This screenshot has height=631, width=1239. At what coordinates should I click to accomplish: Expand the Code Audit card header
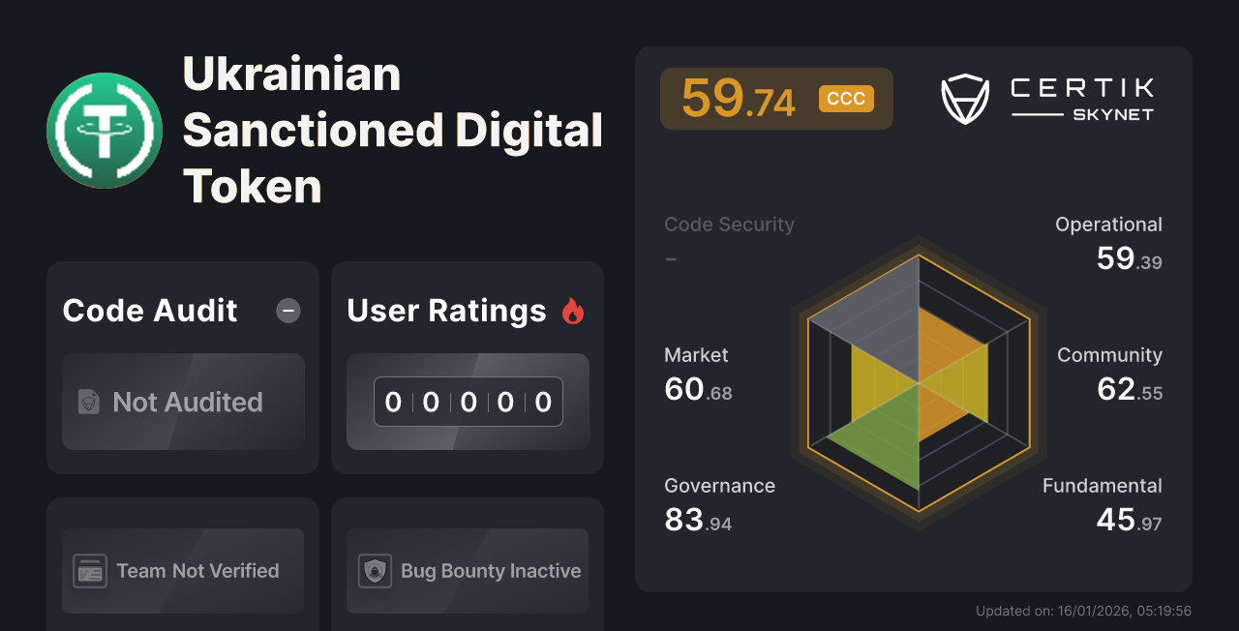coord(149,311)
